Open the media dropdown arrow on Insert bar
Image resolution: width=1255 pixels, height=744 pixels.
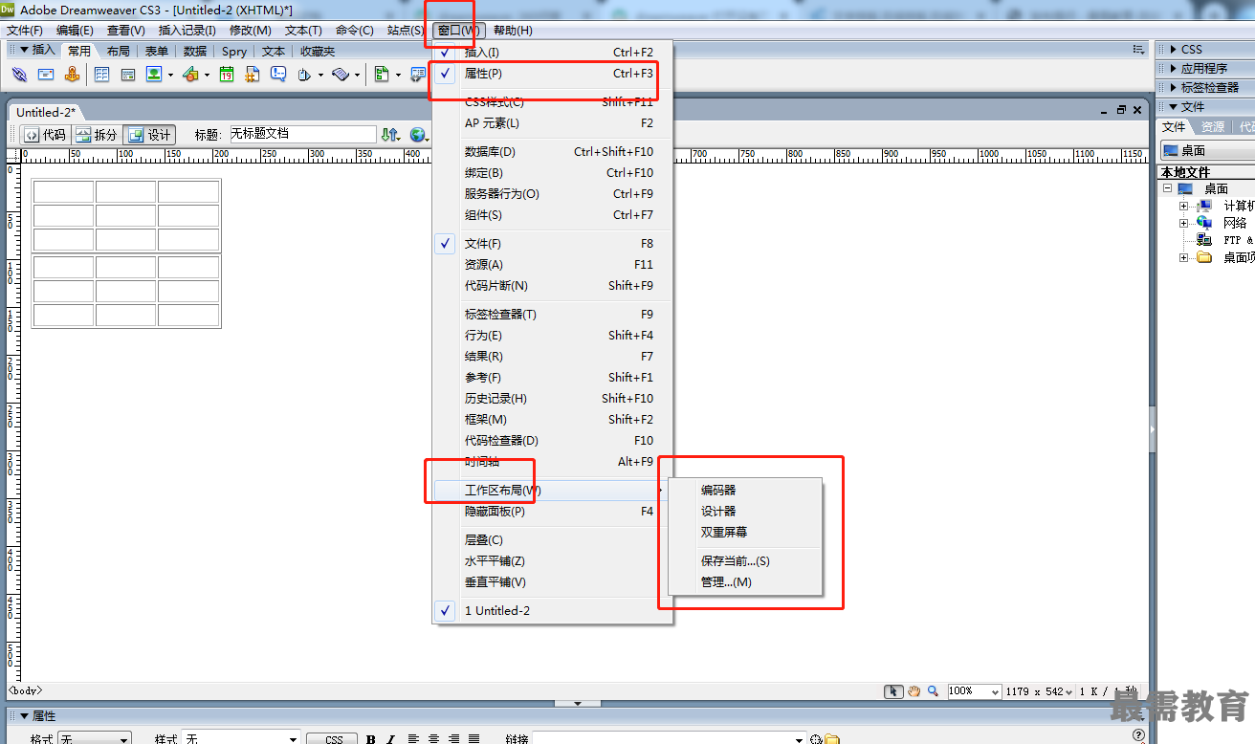point(207,75)
